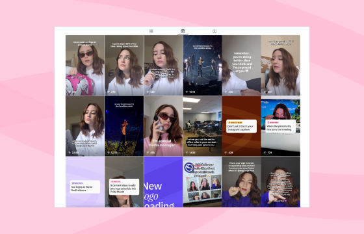Select the Reels tab icon

pos(183,31)
